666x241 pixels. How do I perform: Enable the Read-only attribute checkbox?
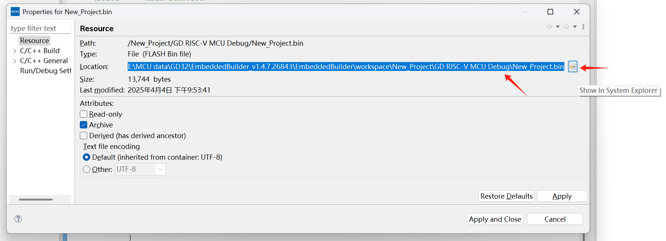click(84, 114)
